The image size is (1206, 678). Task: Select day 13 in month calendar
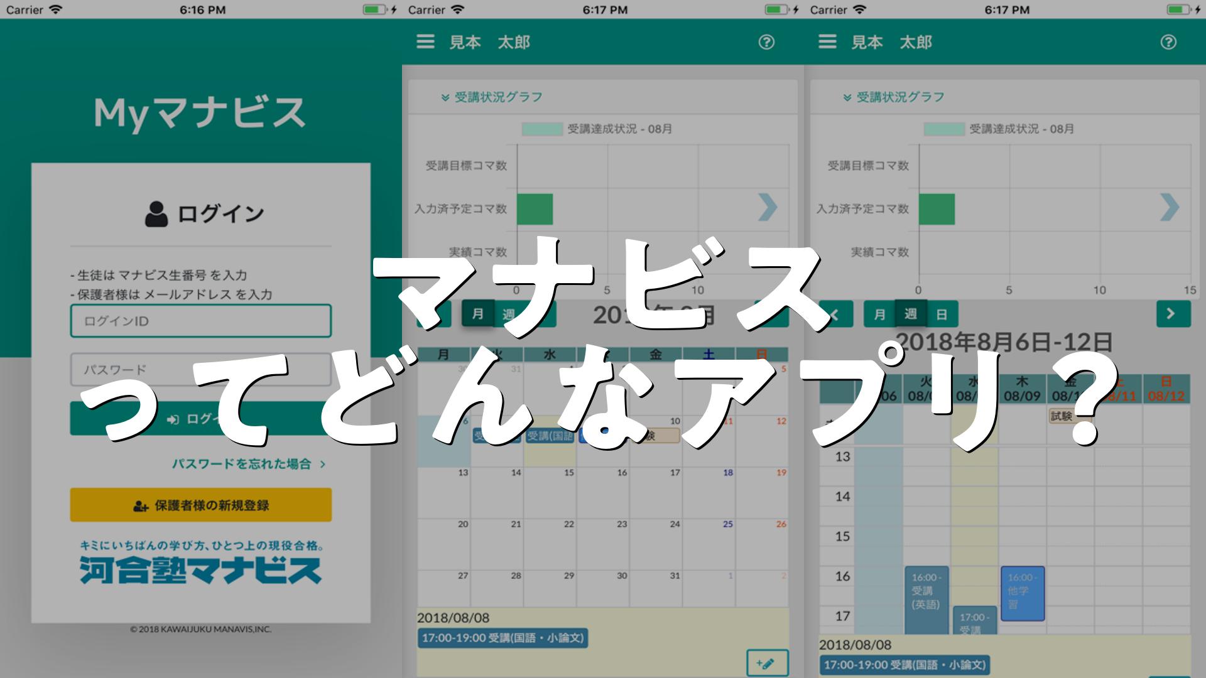(444, 493)
